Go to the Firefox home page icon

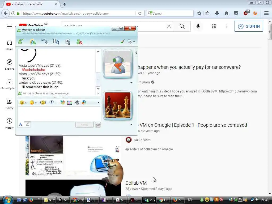(x=226, y=13)
